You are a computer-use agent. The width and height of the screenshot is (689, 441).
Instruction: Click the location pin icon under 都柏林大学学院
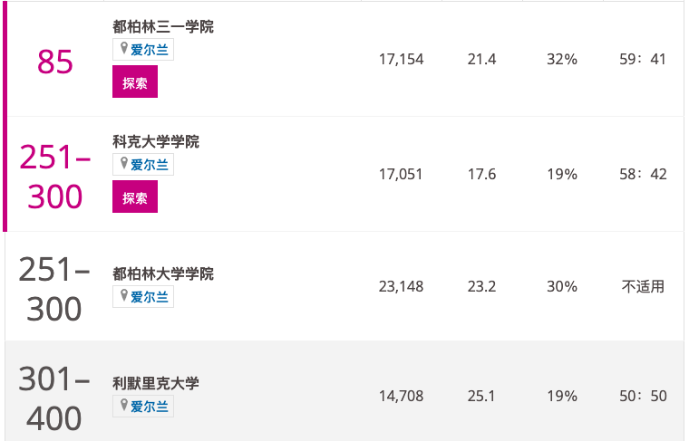pos(124,295)
